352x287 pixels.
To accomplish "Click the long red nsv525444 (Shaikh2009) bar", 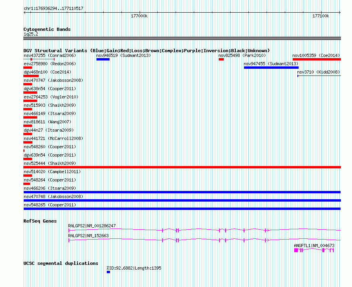I will coord(182,167).
